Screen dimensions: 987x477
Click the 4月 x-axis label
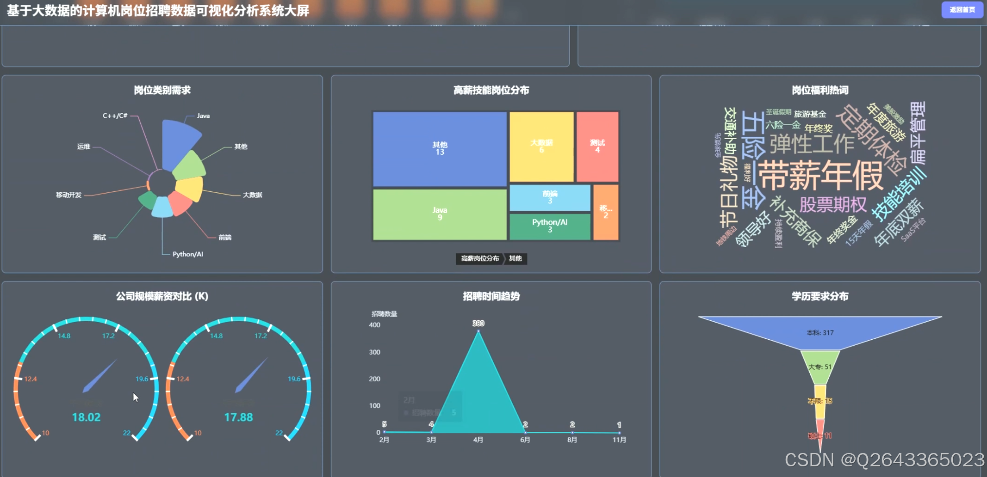click(478, 440)
